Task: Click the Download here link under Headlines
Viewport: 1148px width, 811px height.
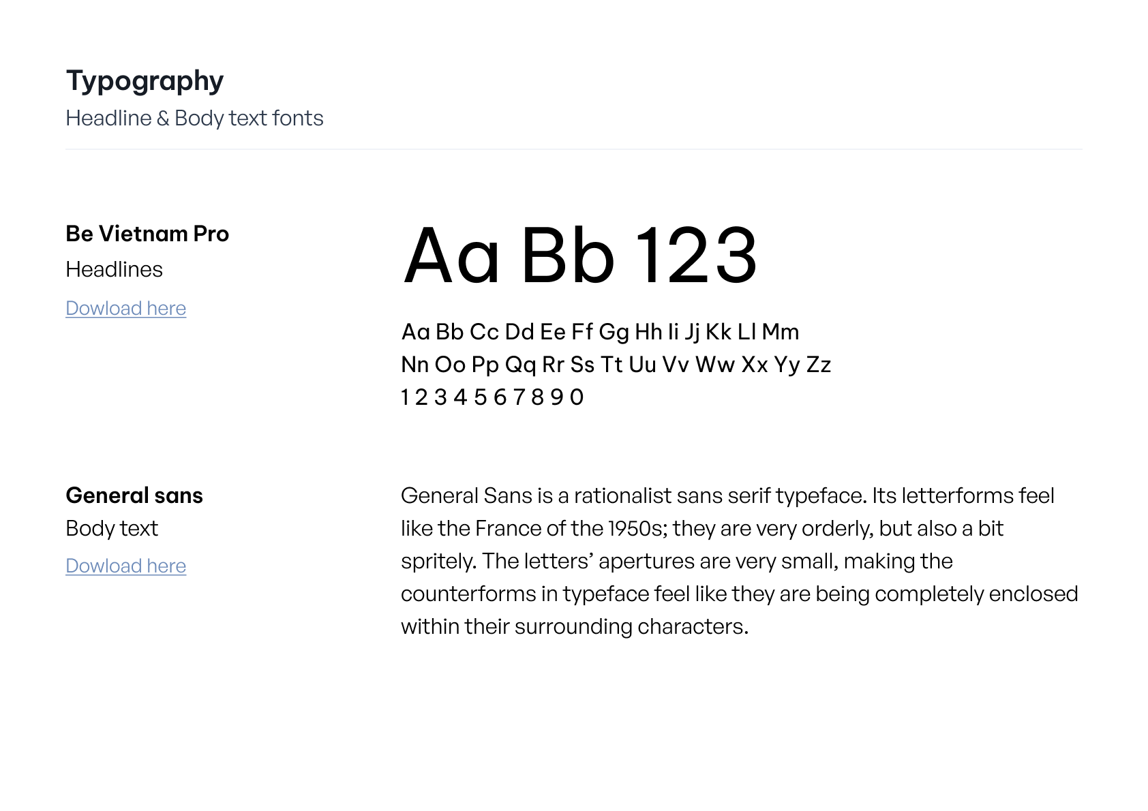Action: pos(125,308)
